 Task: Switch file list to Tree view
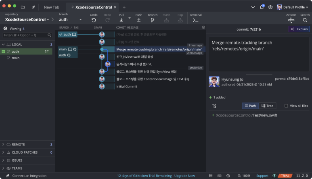coord(267,106)
